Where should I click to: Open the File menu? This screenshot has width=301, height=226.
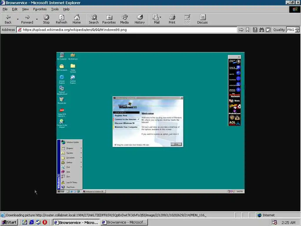(x=5, y=9)
